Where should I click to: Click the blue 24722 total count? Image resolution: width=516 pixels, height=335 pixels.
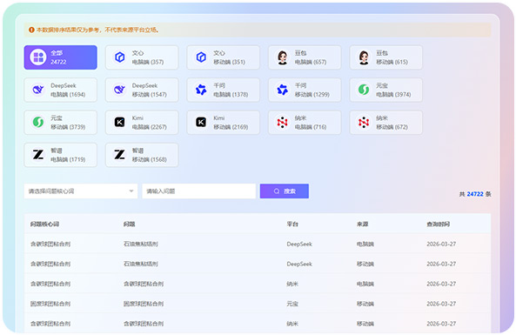(x=475, y=194)
